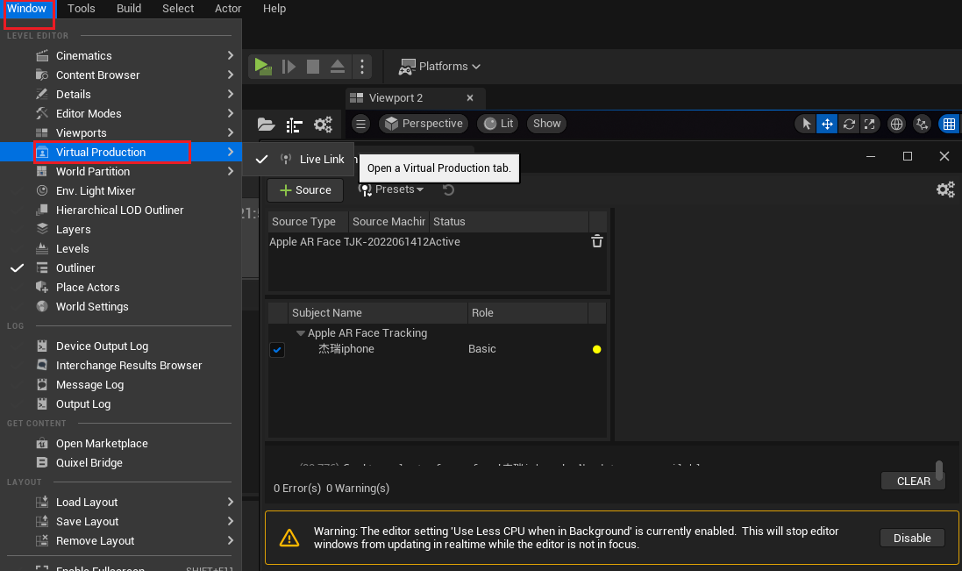Toggle grid snapping in the viewport toolbar
The height and width of the screenshot is (571, 962).
949,124
